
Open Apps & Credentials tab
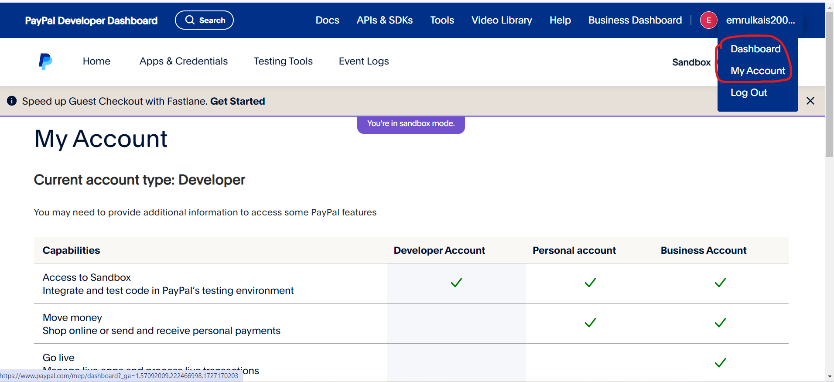[184, 61]
